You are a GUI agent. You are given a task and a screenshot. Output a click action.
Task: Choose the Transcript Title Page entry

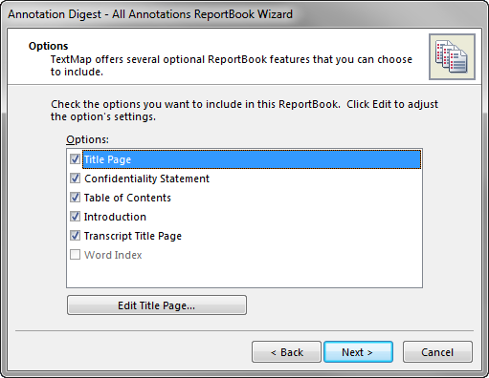133,236
